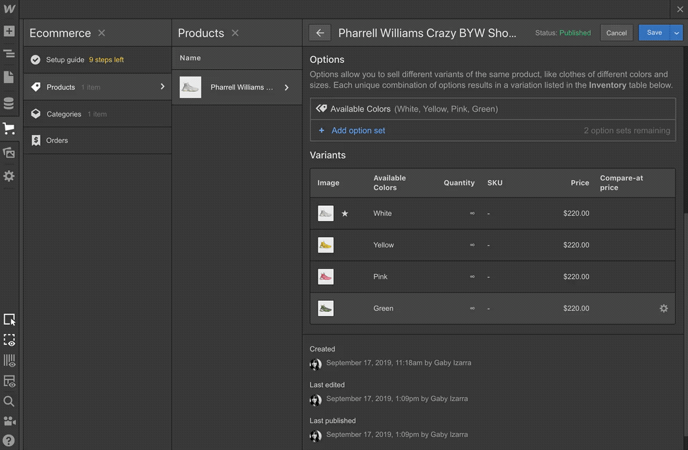Screen dimensions: 688x450
Task: Open the Assets panel icon
Action: pyautogui.click(x=9, y=153)
